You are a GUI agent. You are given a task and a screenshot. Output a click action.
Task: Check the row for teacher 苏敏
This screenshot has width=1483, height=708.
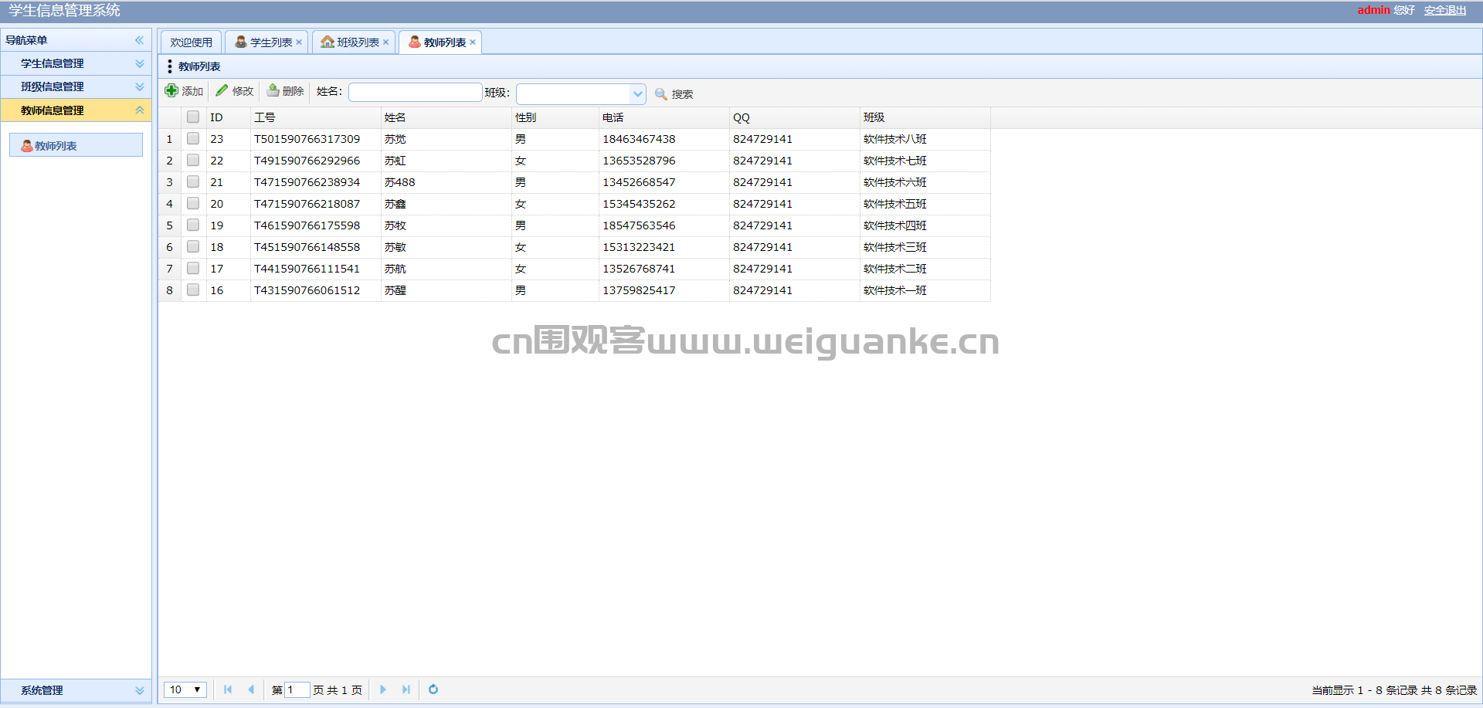coord(193,247)
